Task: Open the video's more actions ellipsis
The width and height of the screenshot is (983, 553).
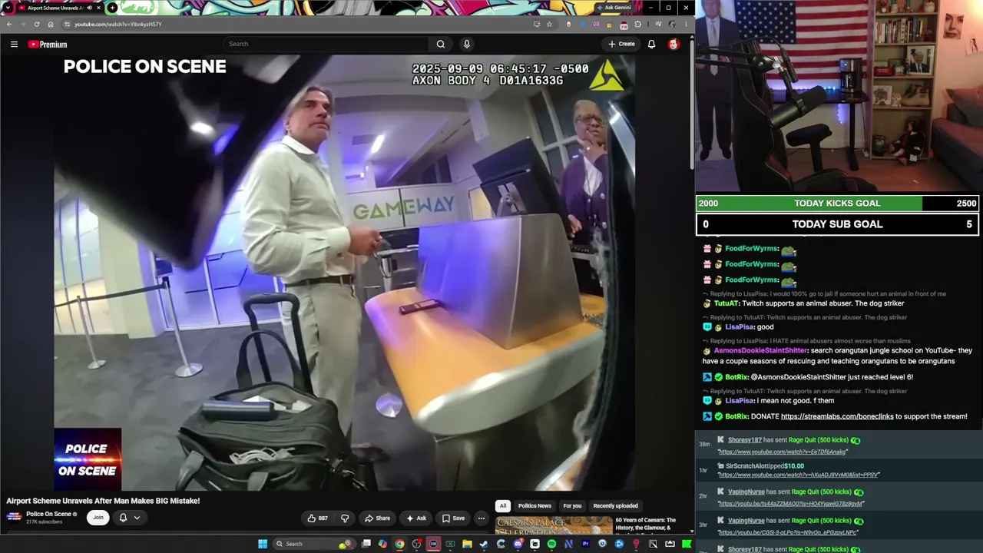Action: pos(482,518)
